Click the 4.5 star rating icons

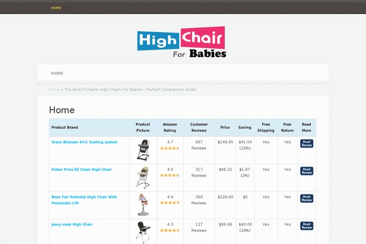click(170, 175)
